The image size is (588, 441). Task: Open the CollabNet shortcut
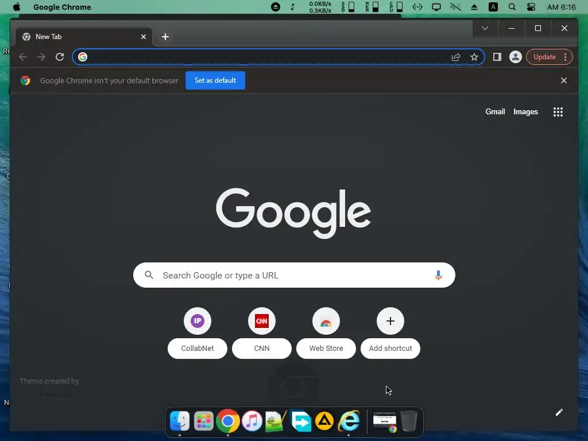[x=198, y=333]
